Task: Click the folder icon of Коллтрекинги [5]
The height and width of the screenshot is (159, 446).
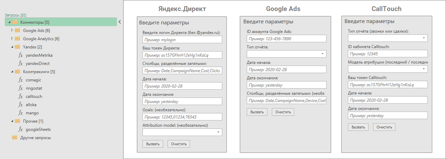Action: [17, 72]
